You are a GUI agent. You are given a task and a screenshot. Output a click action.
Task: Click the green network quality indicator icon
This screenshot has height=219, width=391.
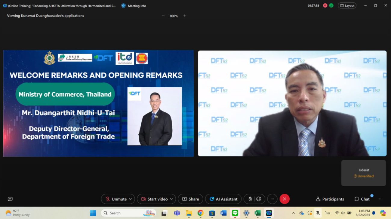[331, 5]
